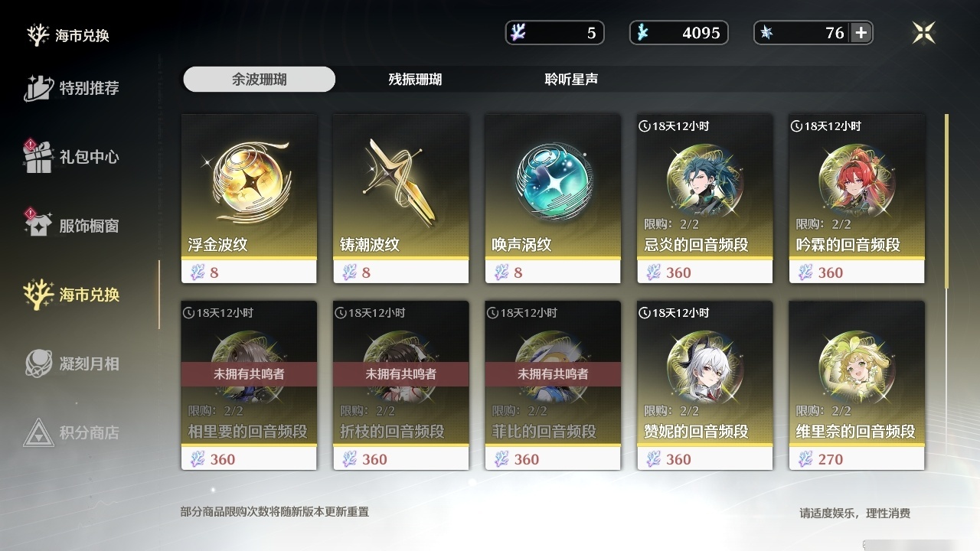Screen dimensions: 980x551
Task: Buy 维里奈的回音频段 for 270
Action: pos(857,386)
